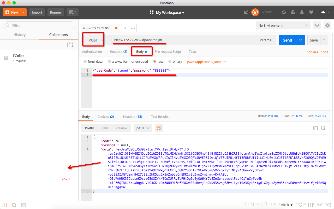Image resolution: width=334 pixels, height=209 pixels.
Task: Open the BUILD mode dropdown
Action: click(287, 205)
